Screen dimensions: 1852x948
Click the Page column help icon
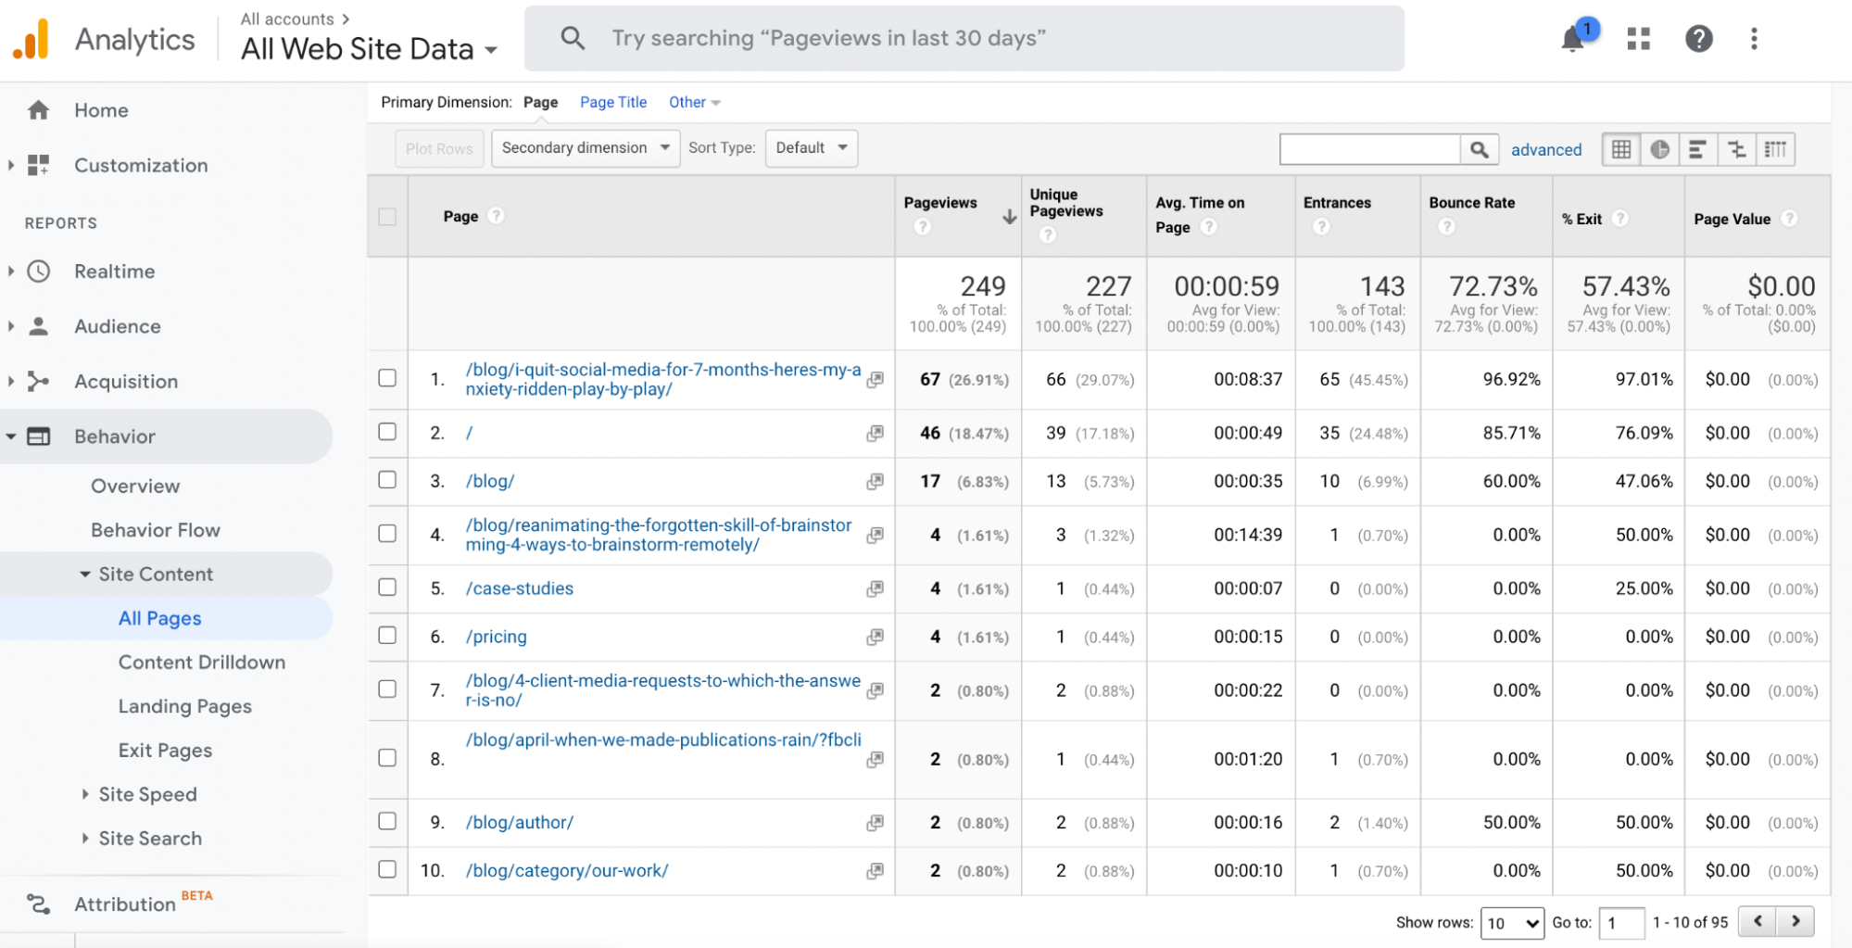(x=497, y=216)
